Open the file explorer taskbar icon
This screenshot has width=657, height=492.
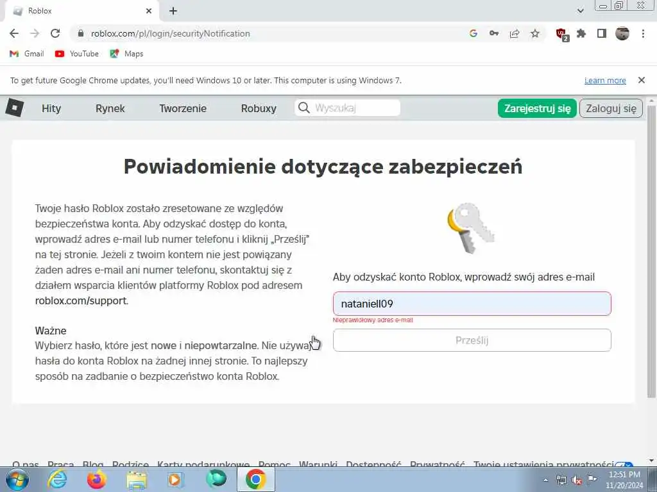point(136,479)
